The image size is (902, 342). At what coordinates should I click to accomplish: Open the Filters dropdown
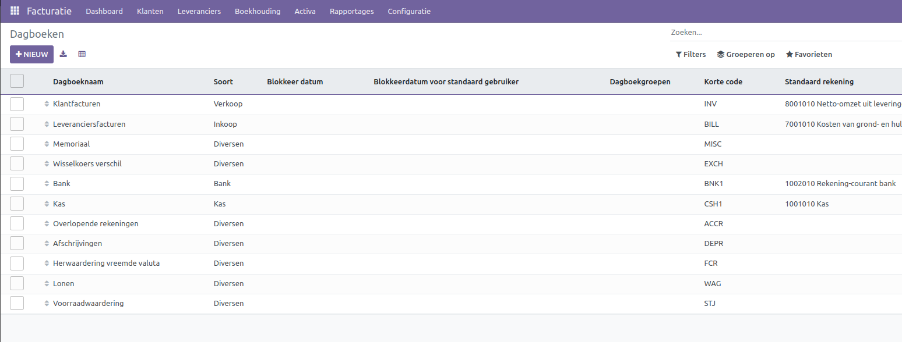point(690,54)
